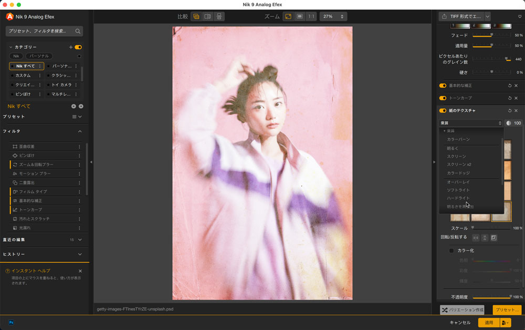
Task: Select the split-view compare icon
Action: 207,16
